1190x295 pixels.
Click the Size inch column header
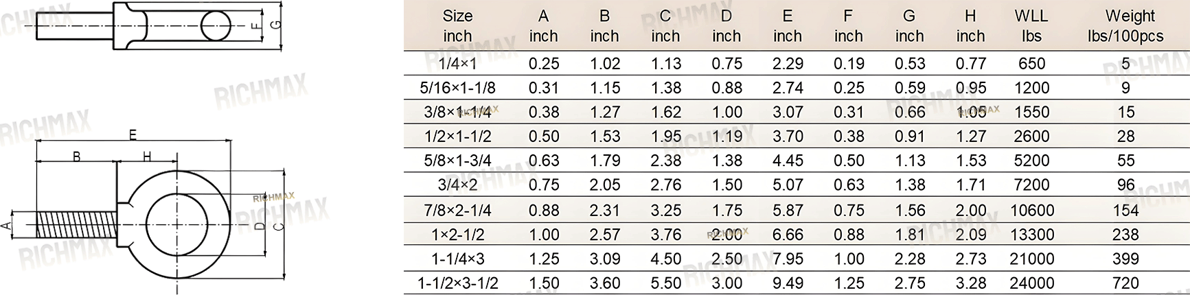point(457,26)
